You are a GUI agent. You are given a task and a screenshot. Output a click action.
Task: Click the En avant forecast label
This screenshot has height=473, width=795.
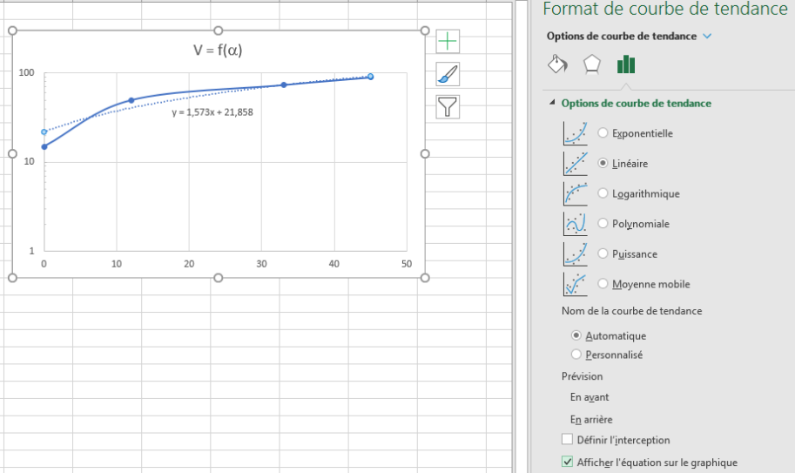pos(590,397)
